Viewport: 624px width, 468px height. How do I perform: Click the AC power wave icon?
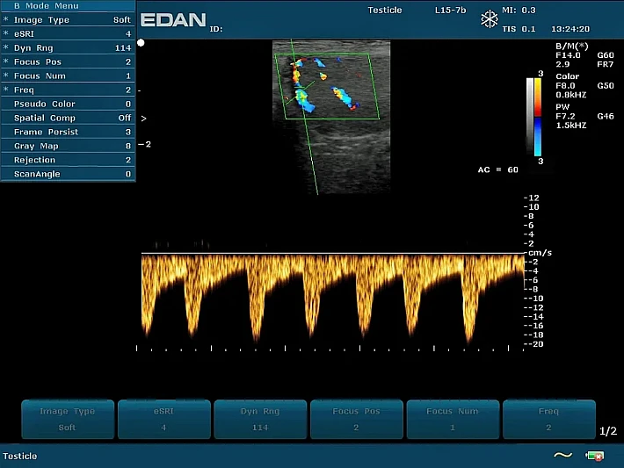coord(562,456)
